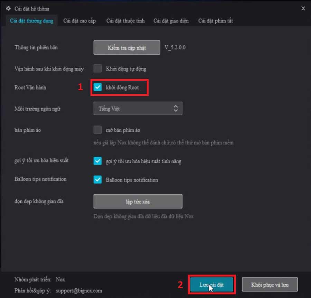Switch to Cài đặt thường dùng tab
The height and width of the screenshot is (298, 311).
click(31, 21)
